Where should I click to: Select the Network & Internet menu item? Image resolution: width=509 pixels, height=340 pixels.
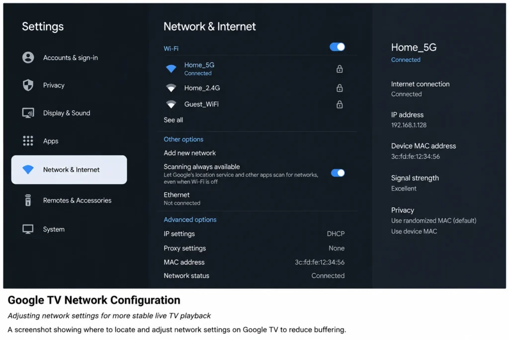pos(69,170)
